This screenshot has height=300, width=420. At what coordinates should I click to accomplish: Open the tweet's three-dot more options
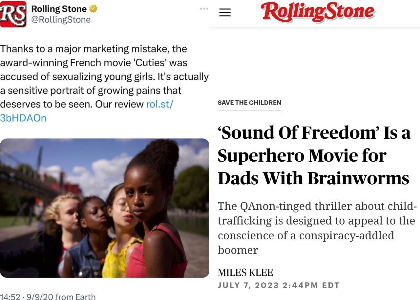pyautogui.click(x=204, y=9)
